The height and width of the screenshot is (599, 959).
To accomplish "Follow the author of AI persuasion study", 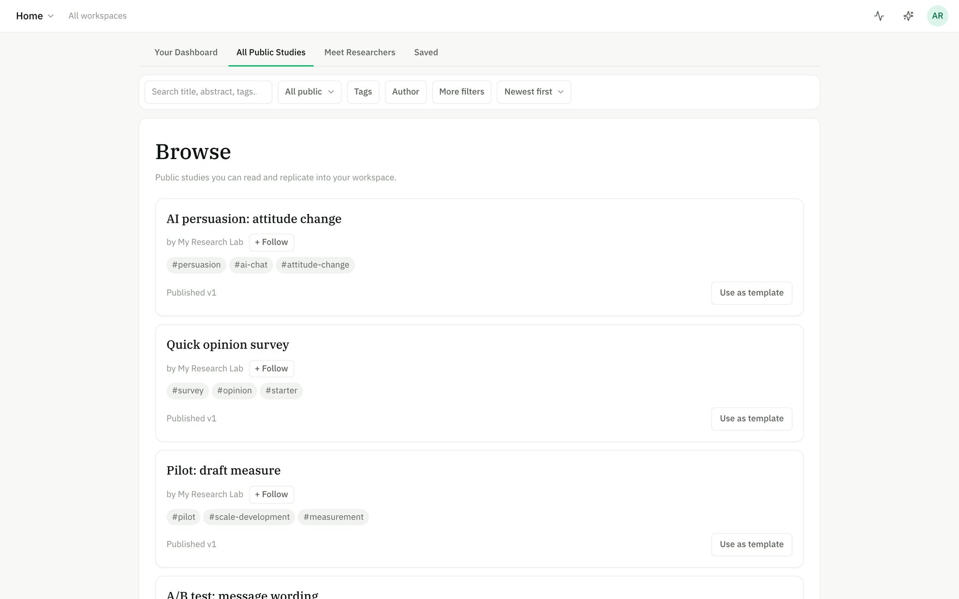I will tap(271, 242).
